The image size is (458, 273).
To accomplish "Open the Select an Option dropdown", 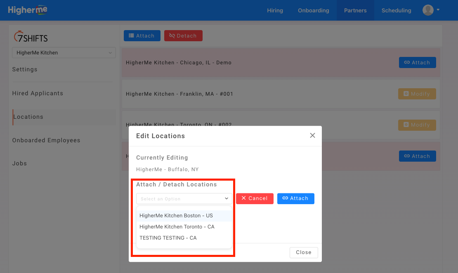I will tap(184, 199).
